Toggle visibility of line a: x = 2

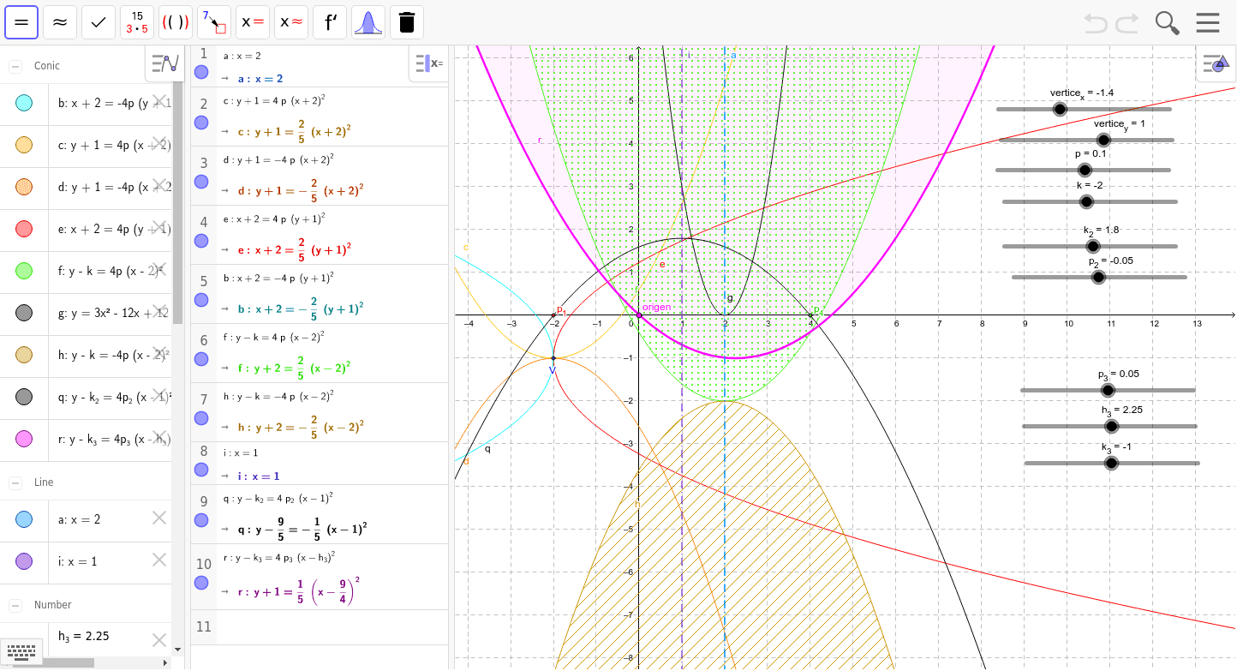[24, 519]
